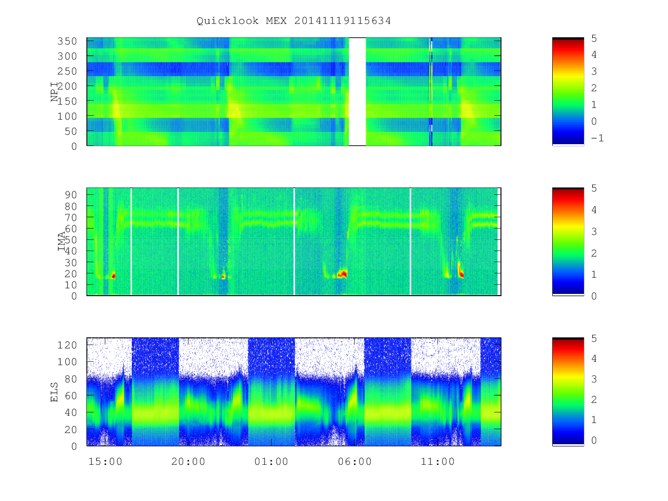The width and height of the screenshot is (668, 501).
Task: Click the red hotspot near 15:00 in IMA plot
Action: [114, 275]
